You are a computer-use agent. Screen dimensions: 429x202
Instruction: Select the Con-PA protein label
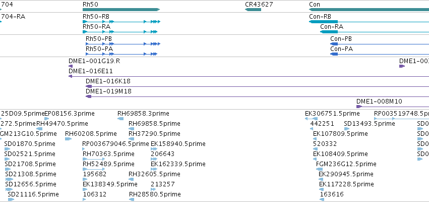point(341,49)
